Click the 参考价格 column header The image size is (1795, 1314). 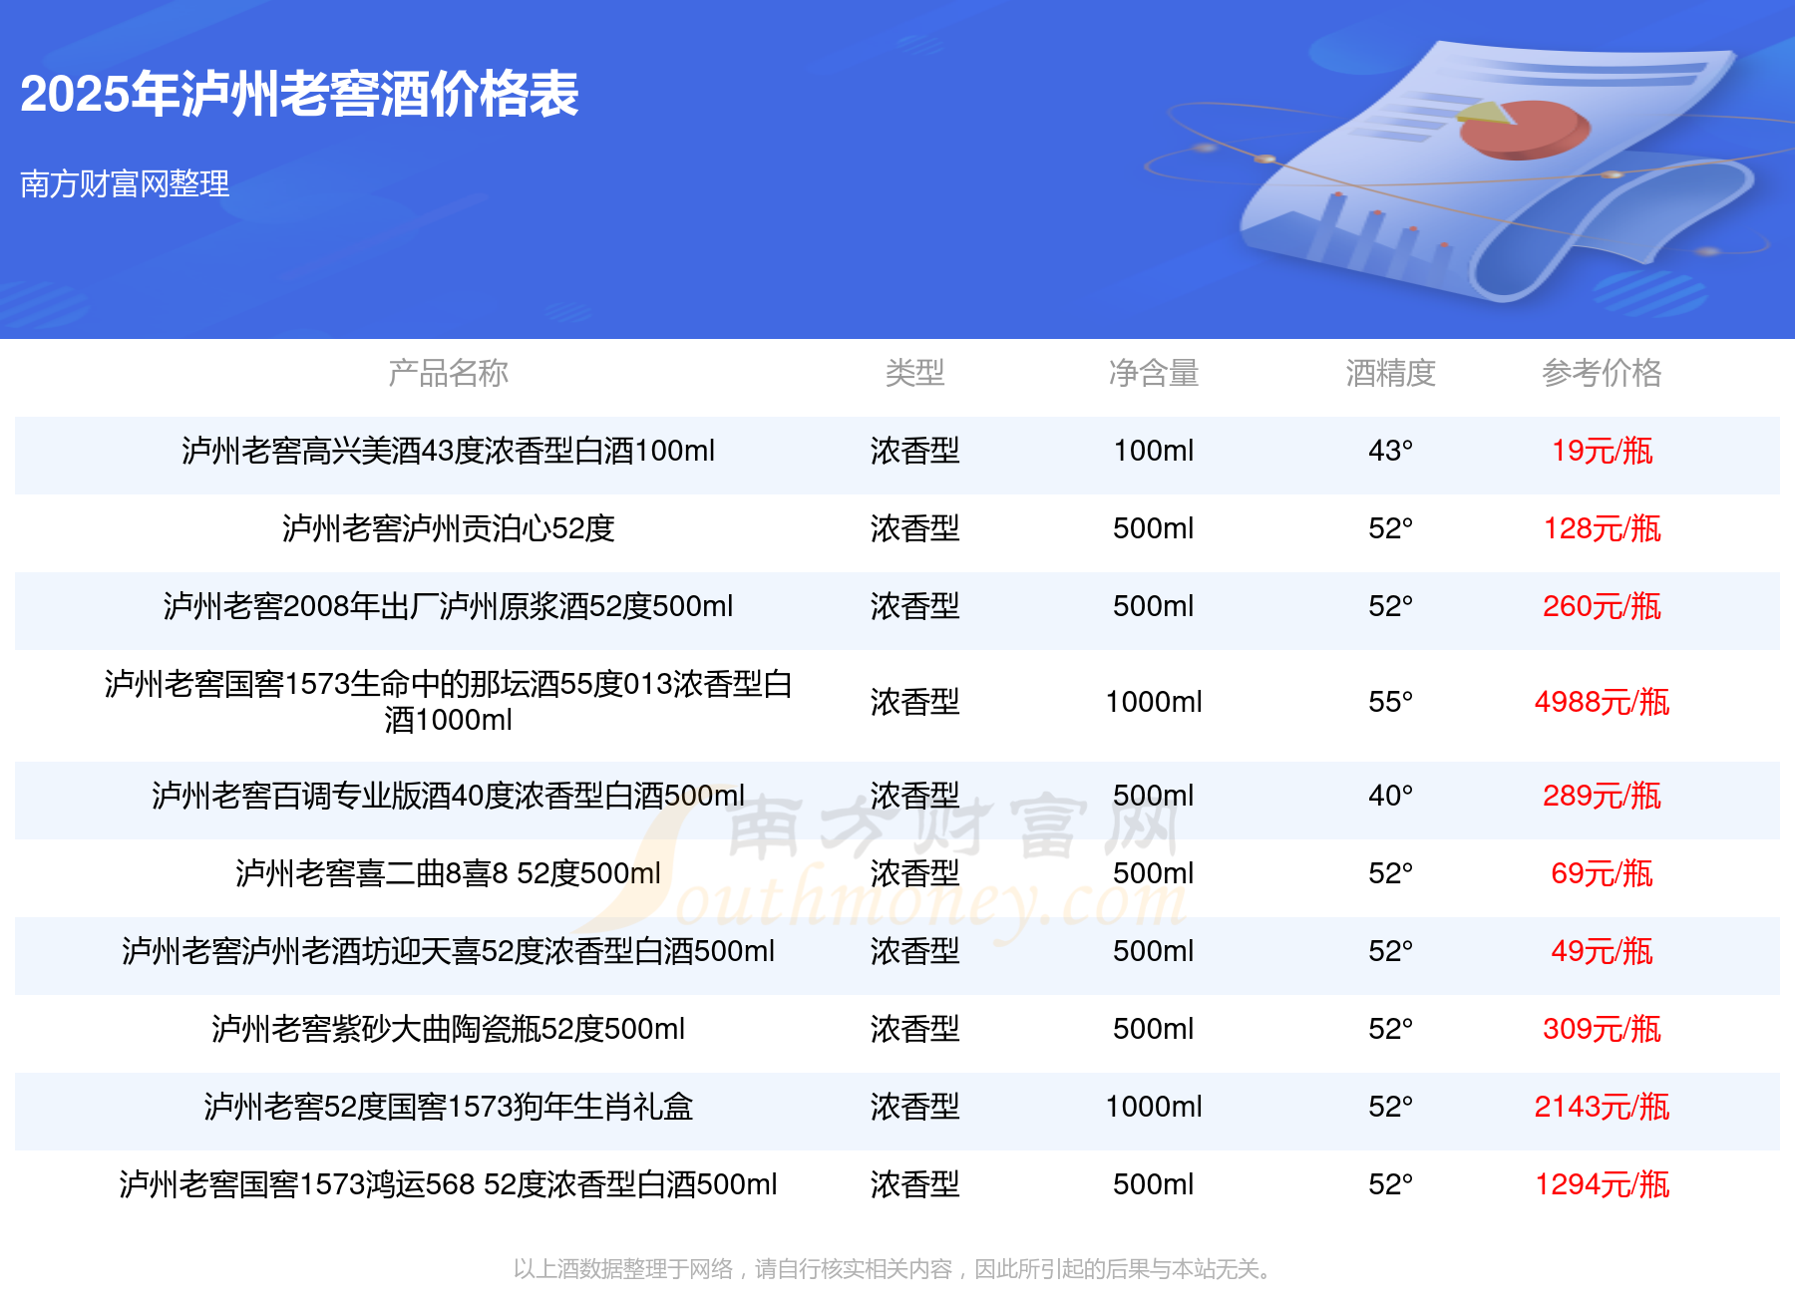pos(1602,373)
